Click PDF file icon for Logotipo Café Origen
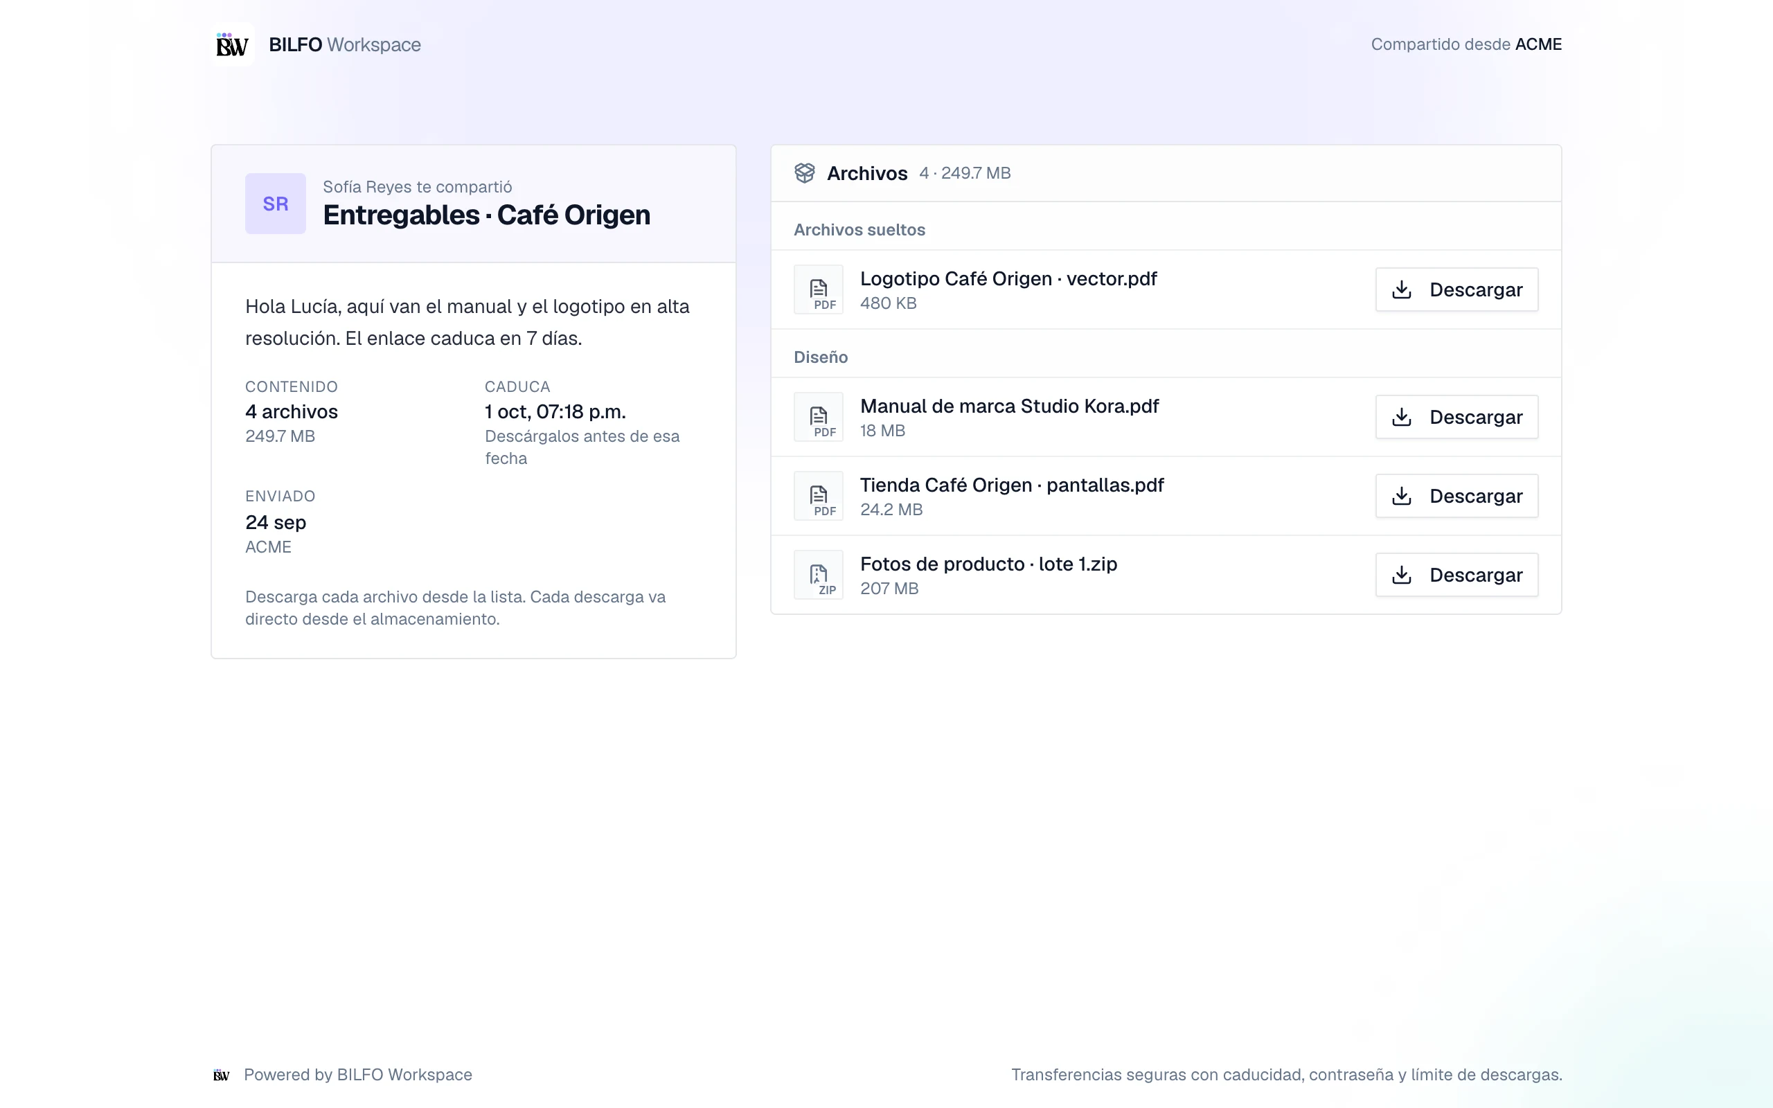 [x=819, y=289]
